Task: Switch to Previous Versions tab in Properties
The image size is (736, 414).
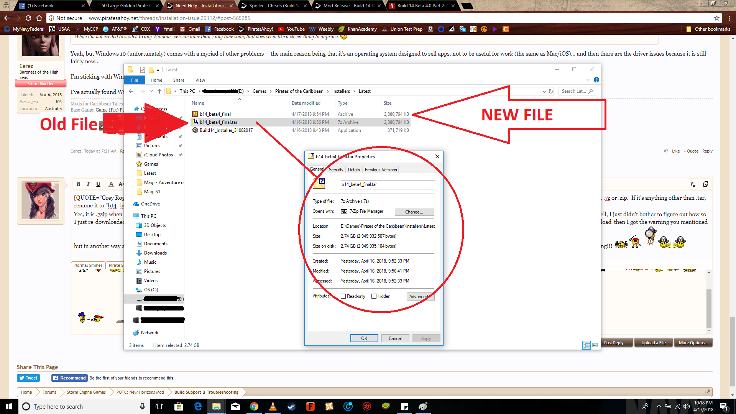Action: (381, 170)
